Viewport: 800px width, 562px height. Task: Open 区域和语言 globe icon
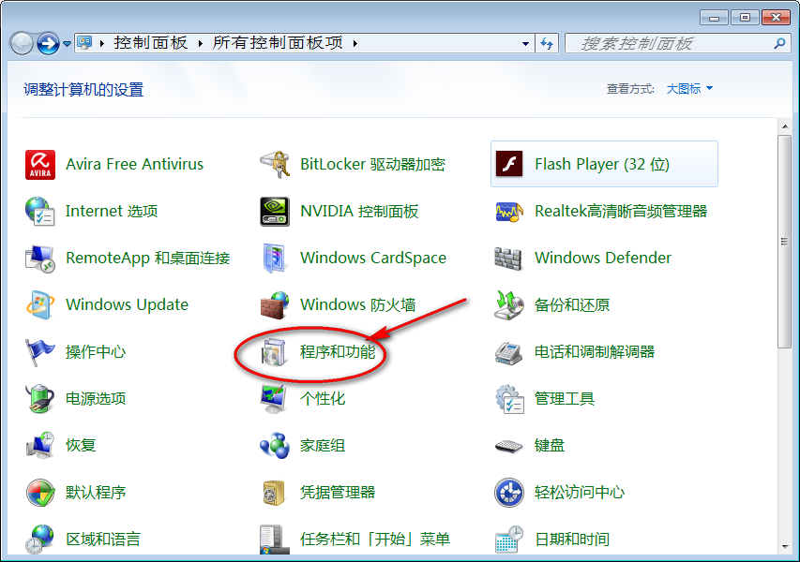pyautogui.click(x=40, y=540)
